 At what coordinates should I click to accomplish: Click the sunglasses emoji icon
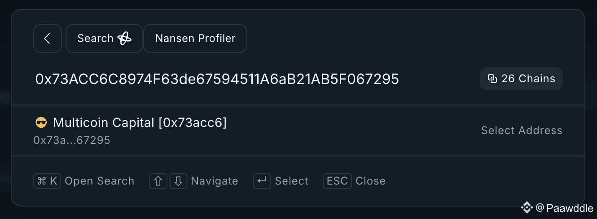coord(41,123)
